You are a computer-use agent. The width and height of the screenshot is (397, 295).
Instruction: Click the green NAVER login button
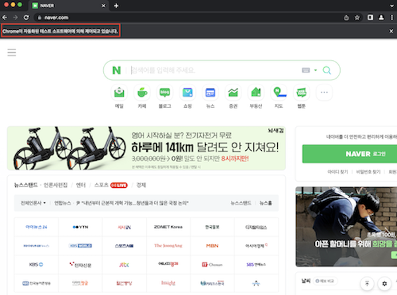click(349, 154)
